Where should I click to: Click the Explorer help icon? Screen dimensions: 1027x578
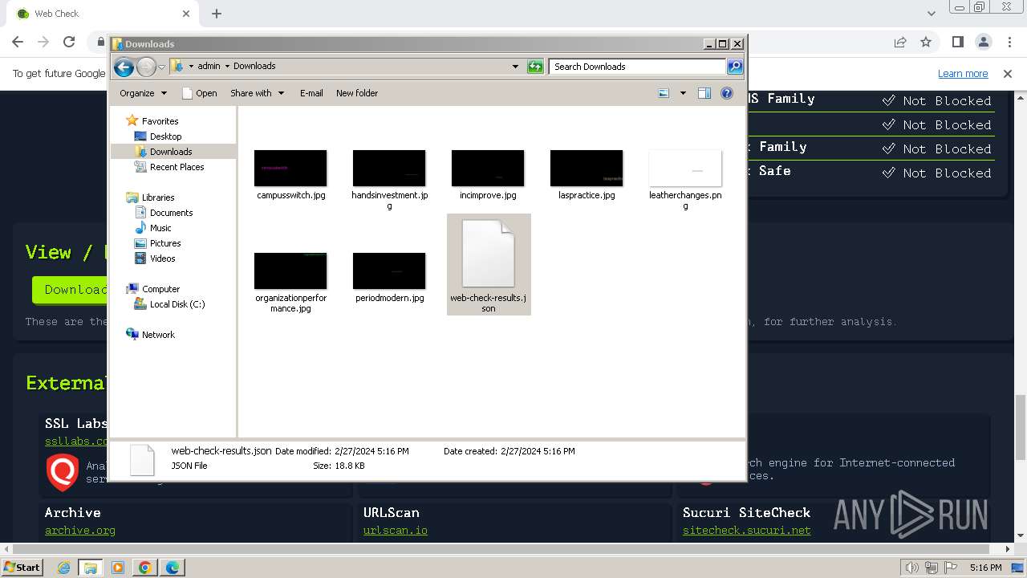(727, 93)
